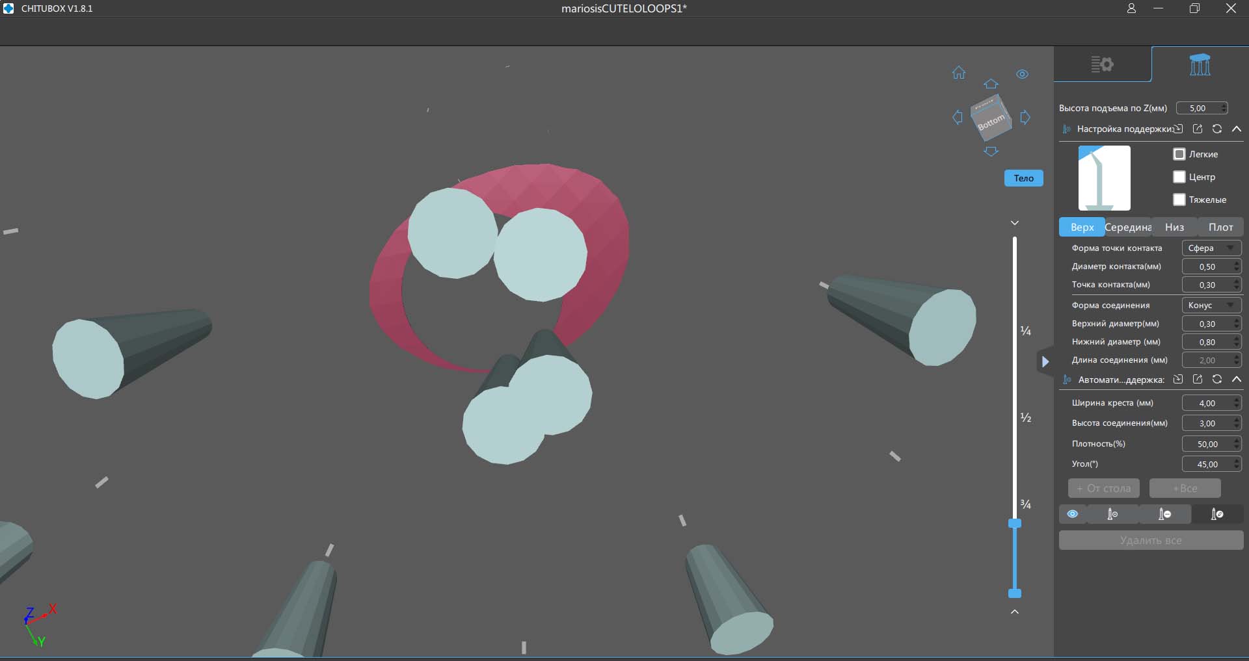
Task: Open the supports column tab icon
Action: tap(1200, 65)
